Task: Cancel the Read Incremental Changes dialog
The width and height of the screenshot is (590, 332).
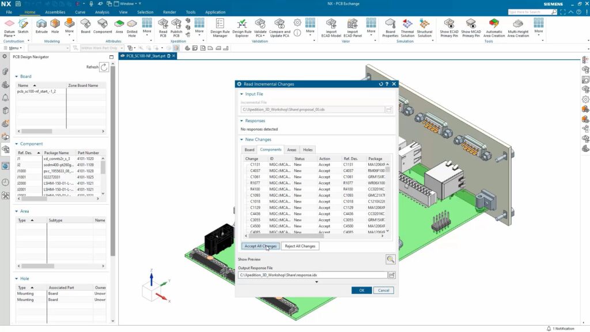Action: click(383, 291)
